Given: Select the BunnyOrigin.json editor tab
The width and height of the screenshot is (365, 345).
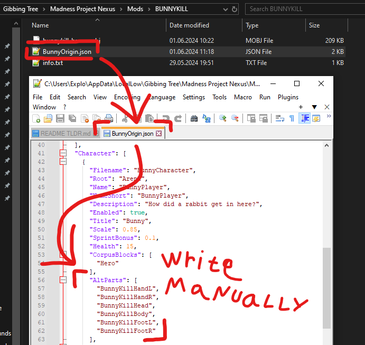Looking at the screenshot, I should [x=133, y=133].
